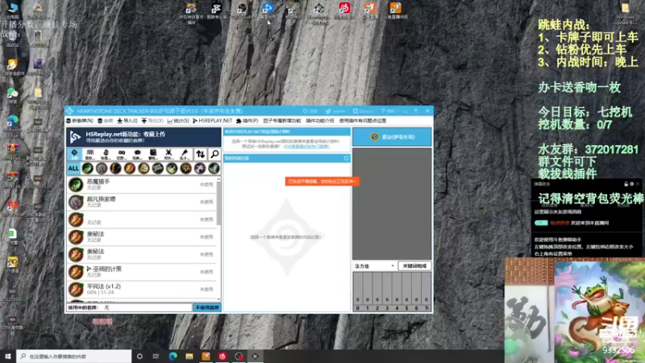Open the Windows Start menu
Viewport: 645px width, 363px height.
pyautogui.click(x=8, y=357)
